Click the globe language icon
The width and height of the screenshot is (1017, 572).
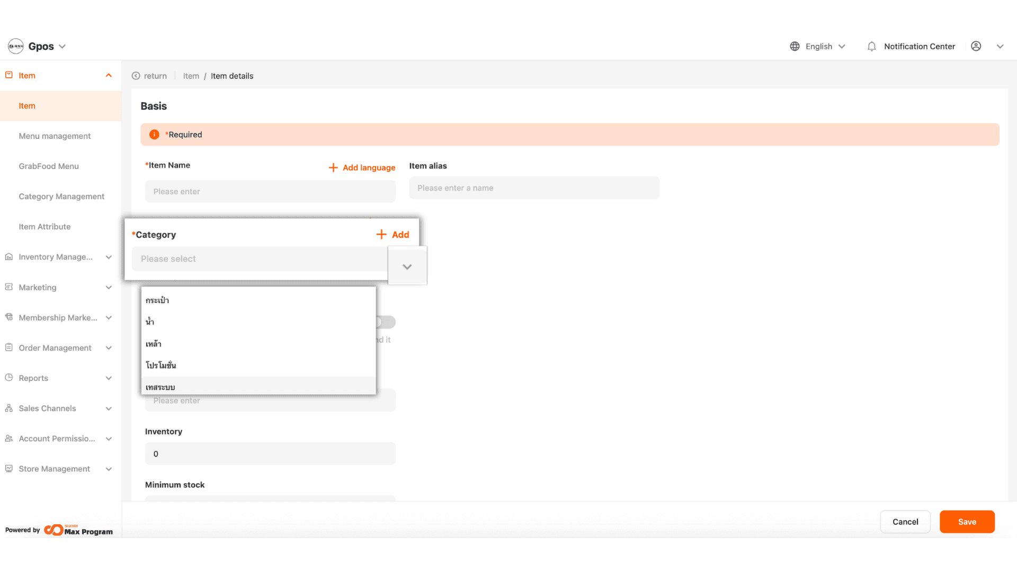point(795,47)
